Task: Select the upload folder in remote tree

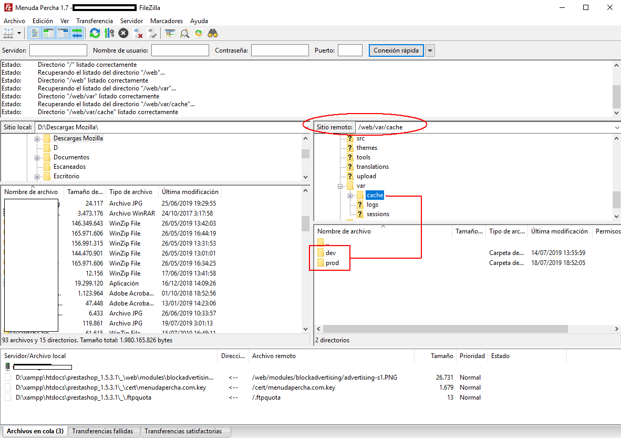Action: 366,176
